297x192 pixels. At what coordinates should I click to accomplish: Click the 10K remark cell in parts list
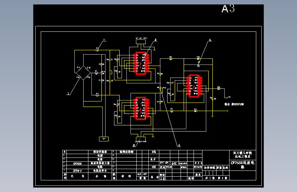click(x=153, y=167)
